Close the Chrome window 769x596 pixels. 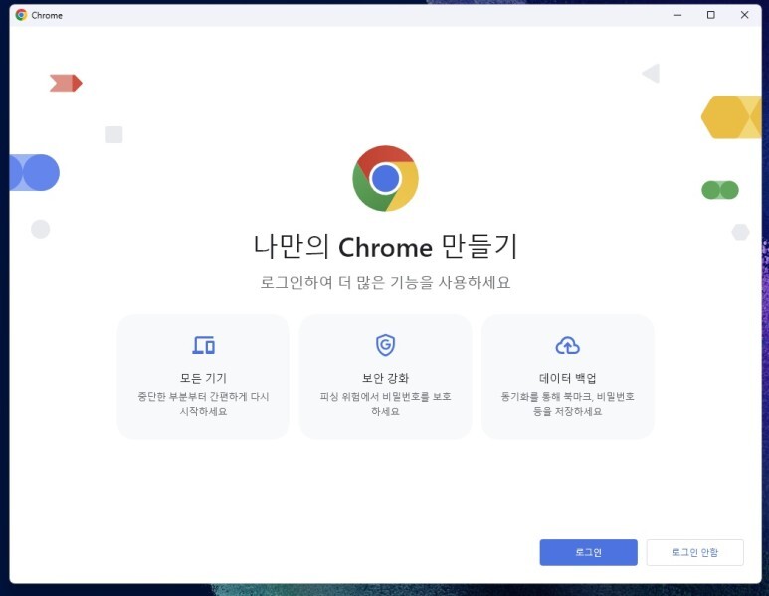pyautogui.click(x=744, y=15)
